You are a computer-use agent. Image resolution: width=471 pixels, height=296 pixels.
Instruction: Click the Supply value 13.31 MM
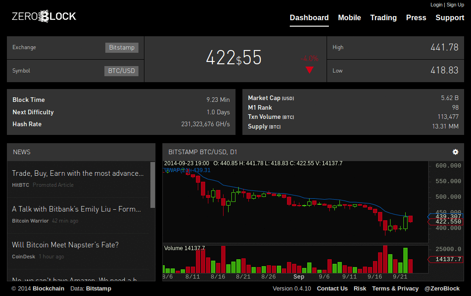click(445, 126)
